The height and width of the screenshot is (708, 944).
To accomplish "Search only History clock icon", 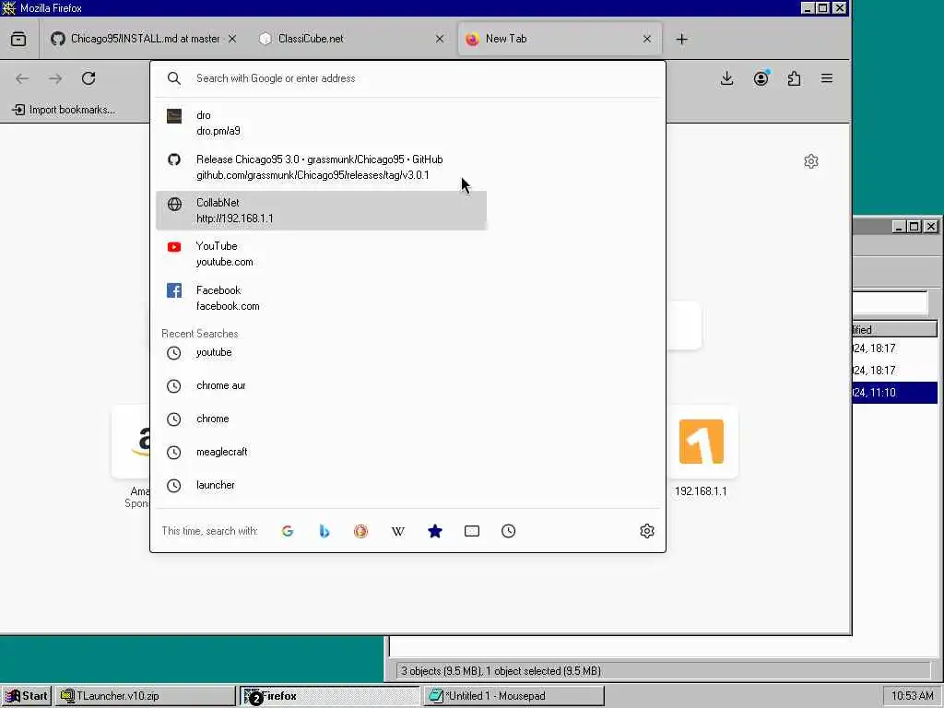I will click(509, 531).
